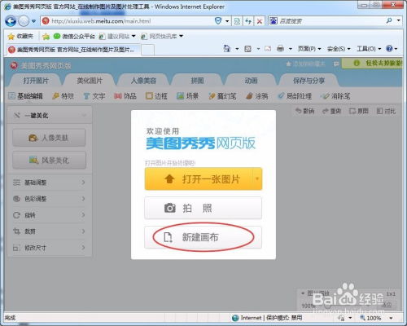Select the 饰品 accessories tool
Viewport: 407px width, 326px height.
(125, 96)
